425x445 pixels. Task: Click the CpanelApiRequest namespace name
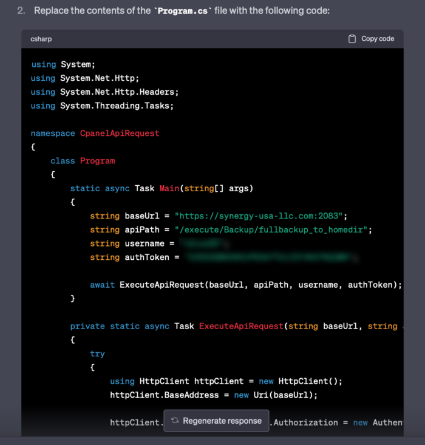point(120,133)
